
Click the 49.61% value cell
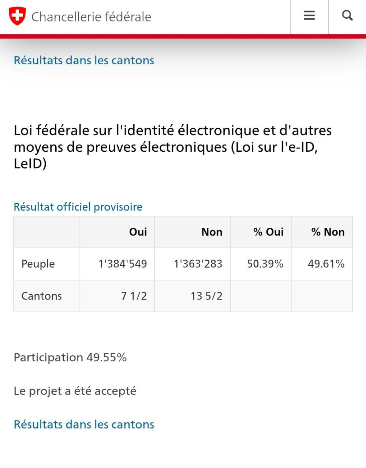tap(326, 264)
